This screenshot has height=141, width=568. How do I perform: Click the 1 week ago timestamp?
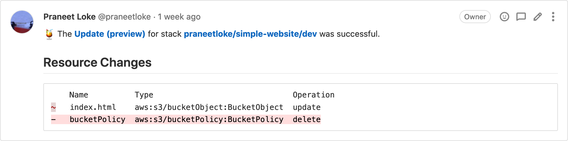click(x=179, y=17)
